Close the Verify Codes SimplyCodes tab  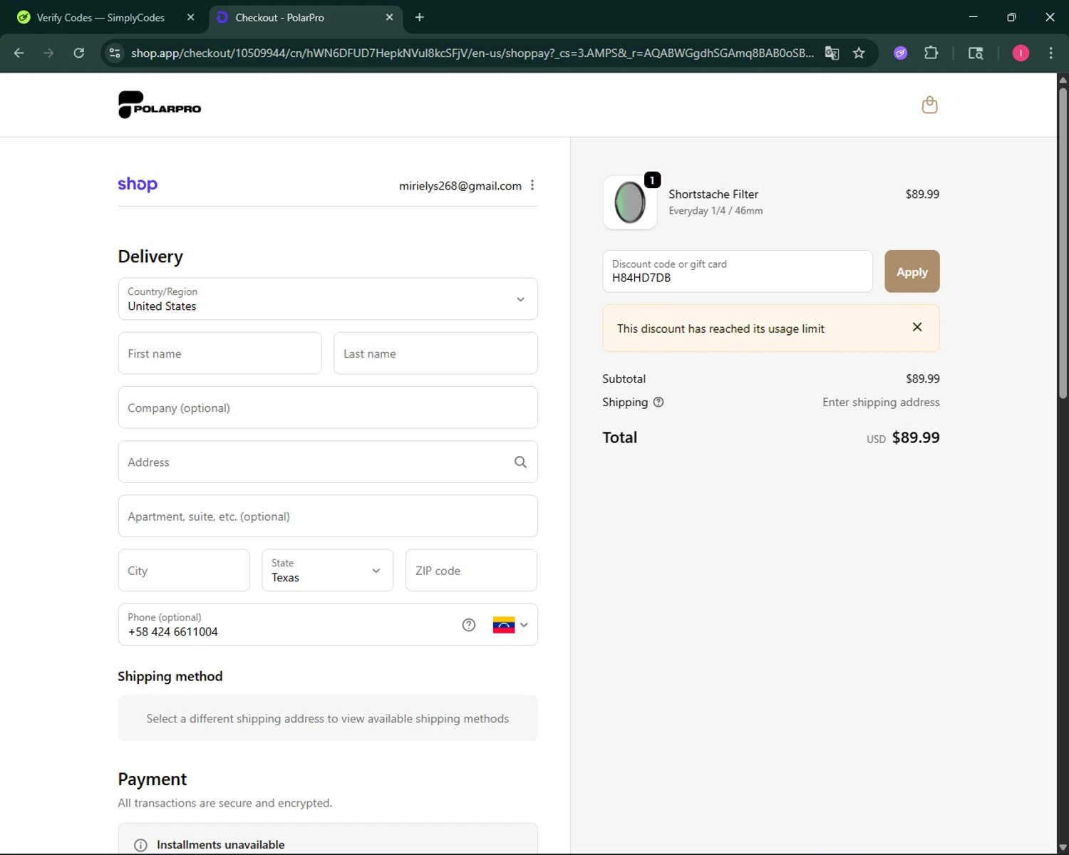pos(190,17)
